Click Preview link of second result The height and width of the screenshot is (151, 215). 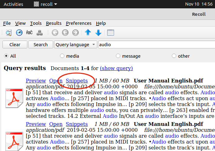(36, 124)
